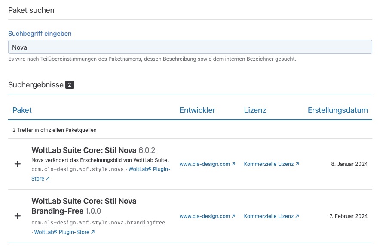Select the Stil Nova Branding-Free 1.0.0 title
This screenshot has height=246, width=380.
(x=84, y=206)
